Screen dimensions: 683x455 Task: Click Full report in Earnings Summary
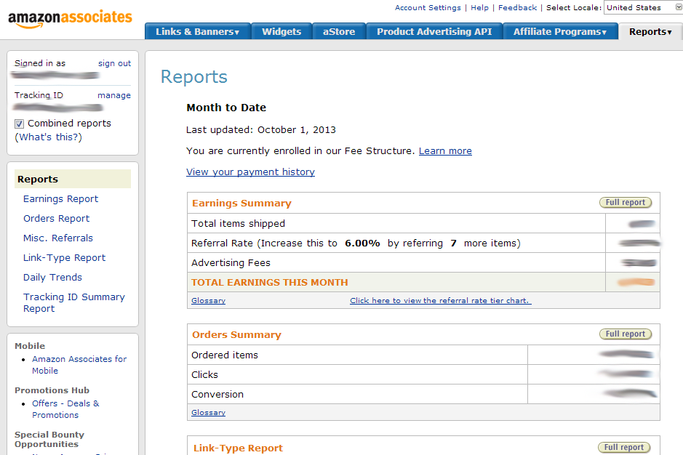[x=625, y=203]
